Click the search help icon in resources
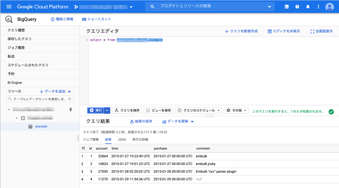Image resolution: width=339 pixels, height=188 pixels. point(70,99)
